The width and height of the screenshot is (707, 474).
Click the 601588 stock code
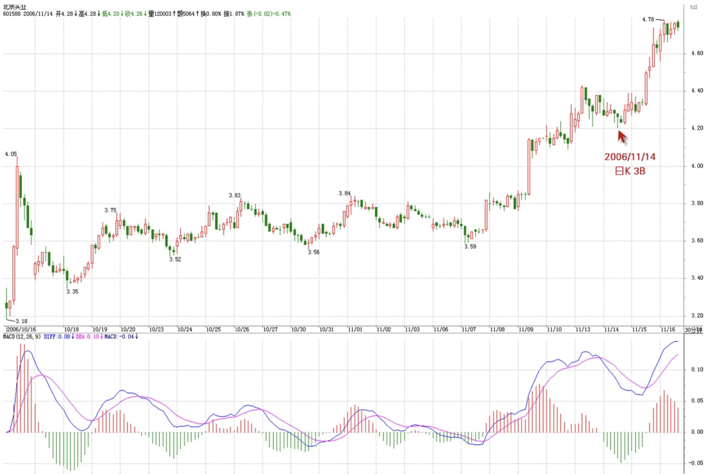[x=12, y=14]
